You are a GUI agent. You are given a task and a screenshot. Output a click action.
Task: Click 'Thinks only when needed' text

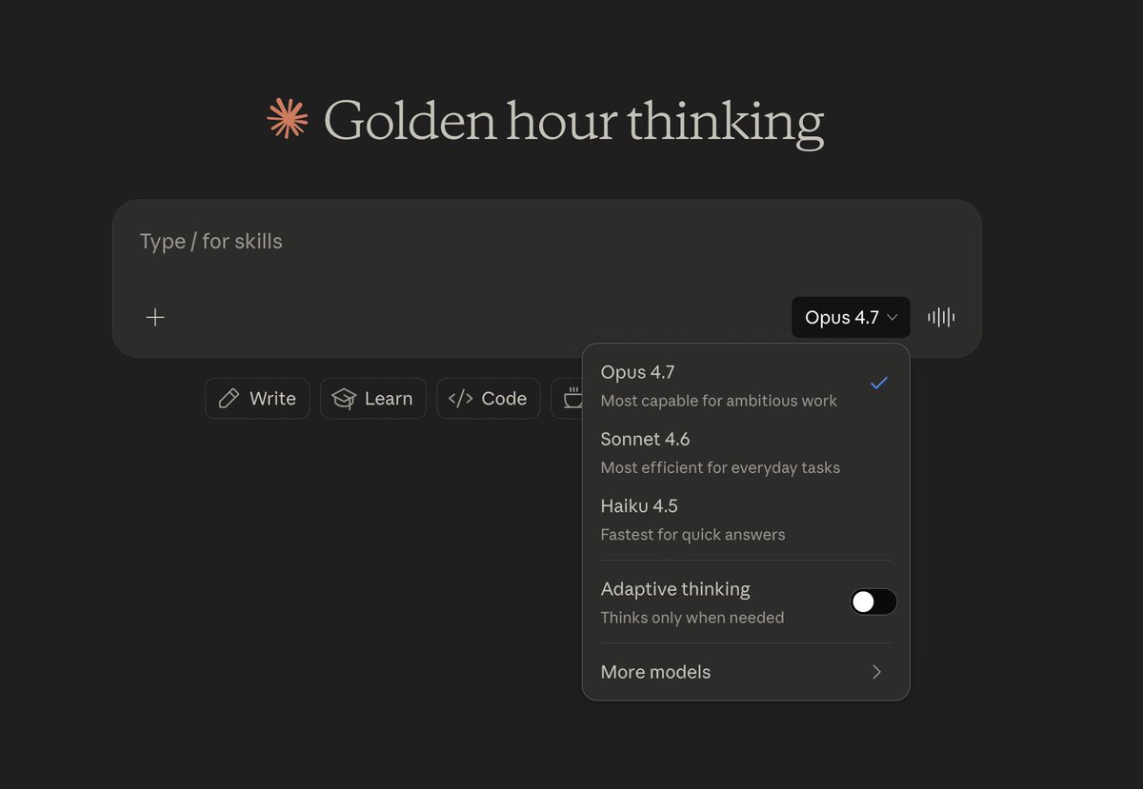point(692,618)
